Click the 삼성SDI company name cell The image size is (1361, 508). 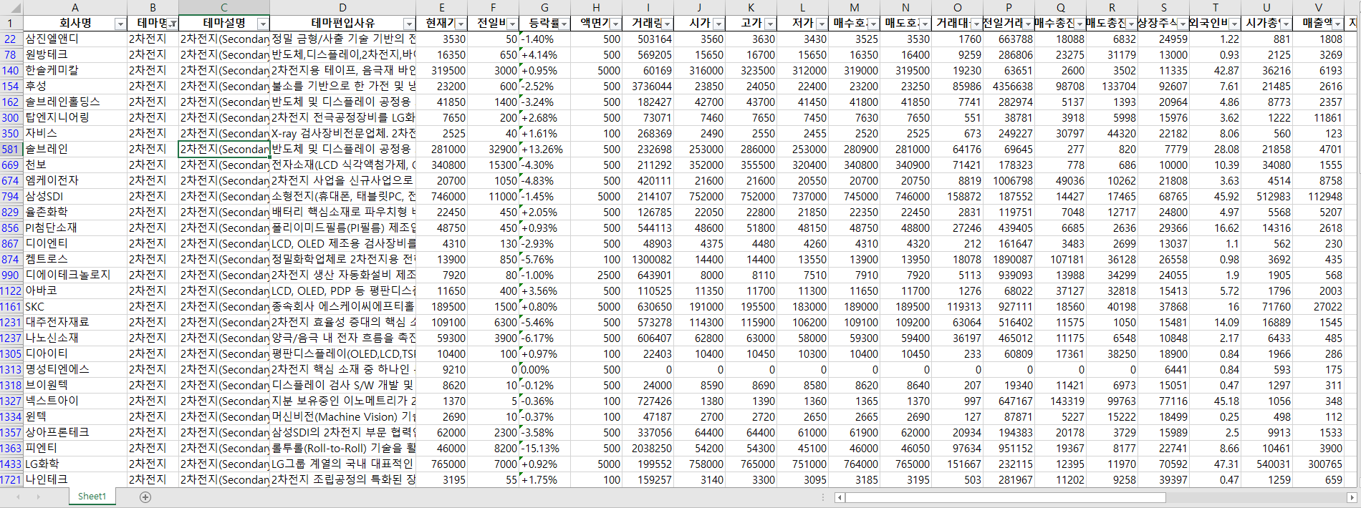74,196
